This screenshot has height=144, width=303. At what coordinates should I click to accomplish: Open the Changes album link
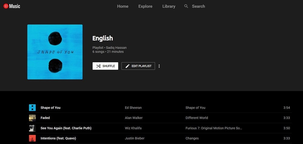pos(192,138)
